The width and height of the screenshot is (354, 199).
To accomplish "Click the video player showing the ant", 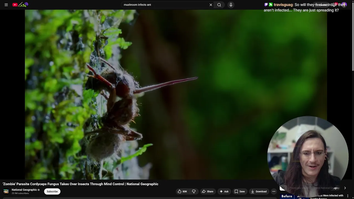I will pyautogui.click(x=176, y=95).
